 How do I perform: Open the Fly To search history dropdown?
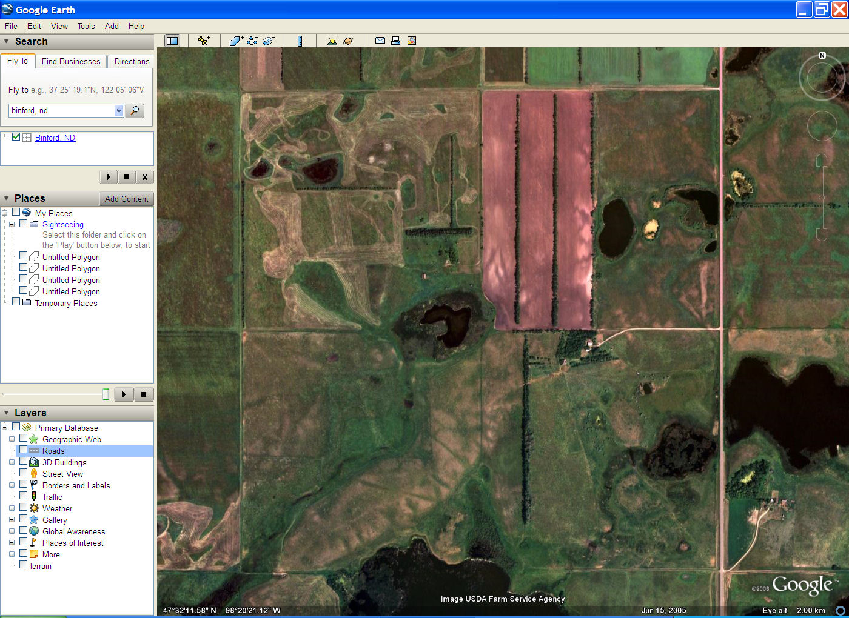click(x=119, y=110)
